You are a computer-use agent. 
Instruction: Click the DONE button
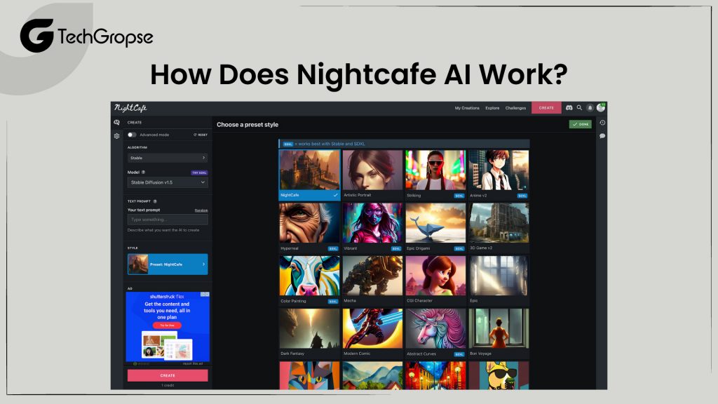coord(582,123)
